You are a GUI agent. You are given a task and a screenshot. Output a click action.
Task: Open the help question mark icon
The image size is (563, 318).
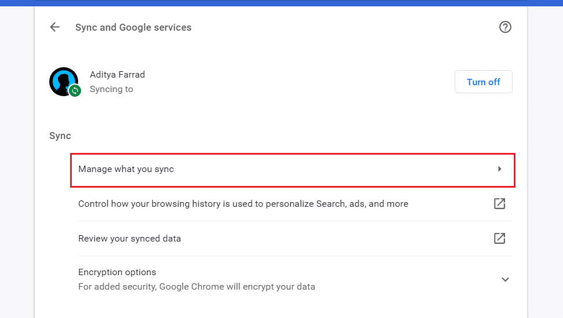(x=505, y=27)
